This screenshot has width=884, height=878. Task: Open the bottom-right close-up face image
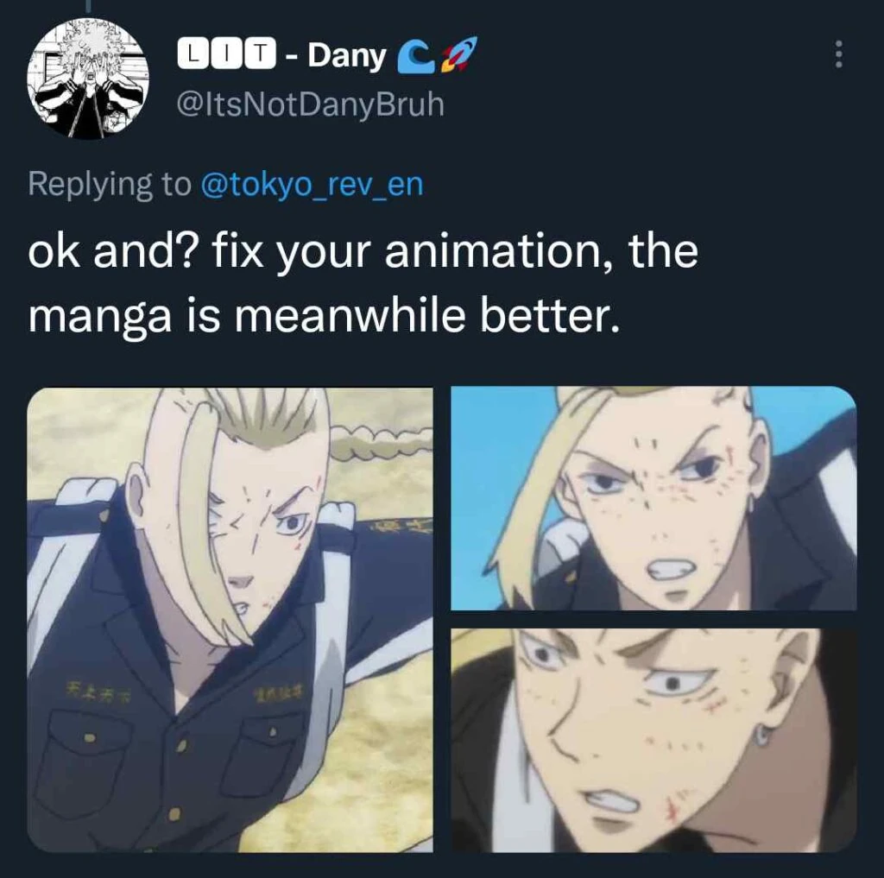pos(654,740)
